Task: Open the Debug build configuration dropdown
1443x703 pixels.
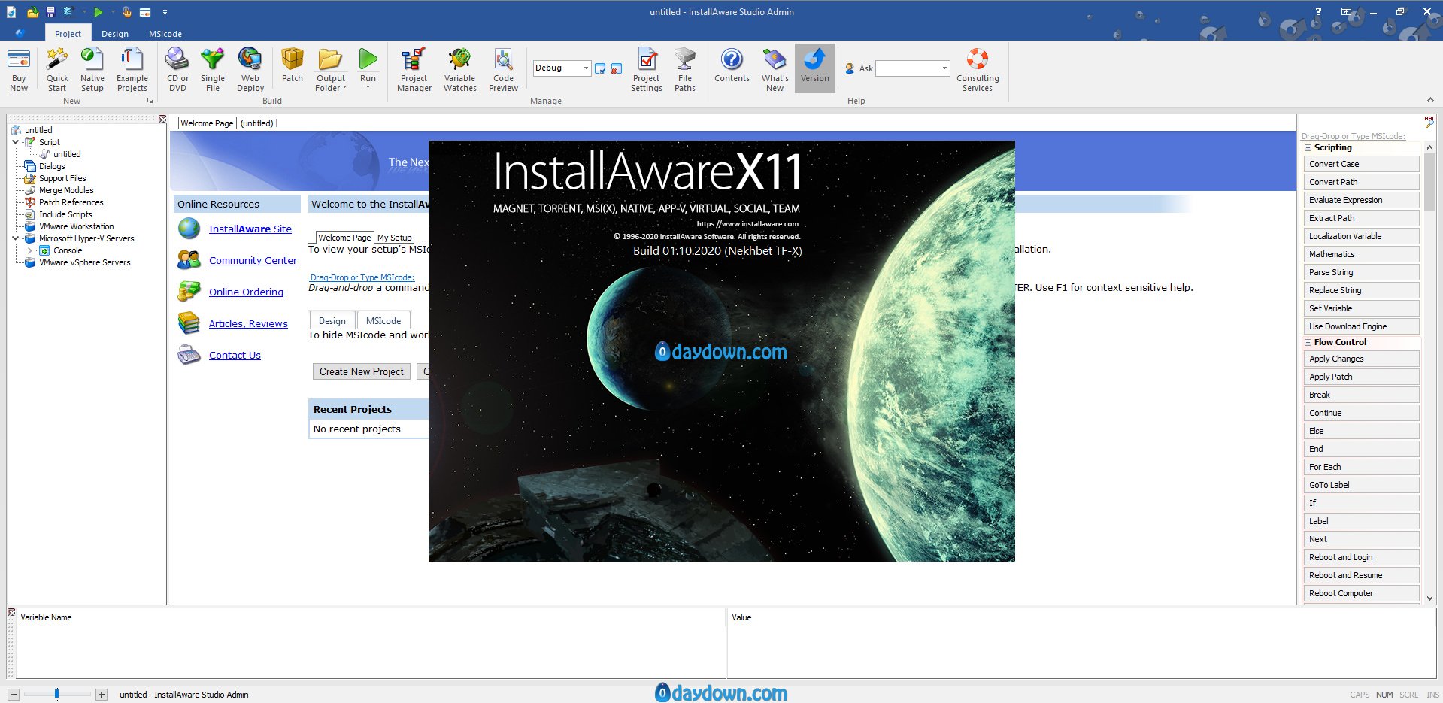Action: [x=585, y=68]
